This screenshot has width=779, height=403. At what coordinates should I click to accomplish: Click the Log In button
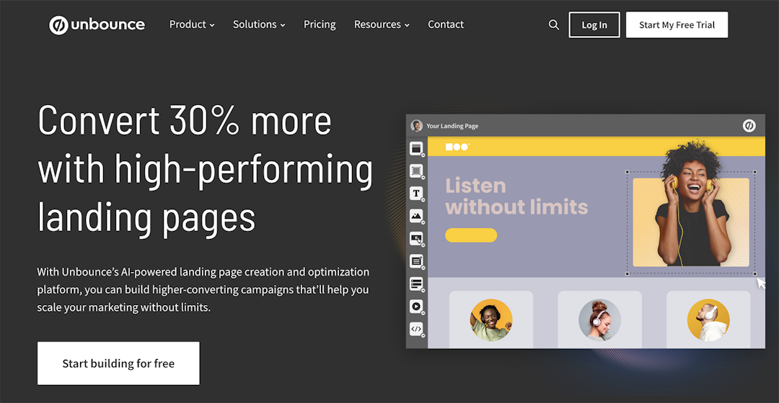594,24
